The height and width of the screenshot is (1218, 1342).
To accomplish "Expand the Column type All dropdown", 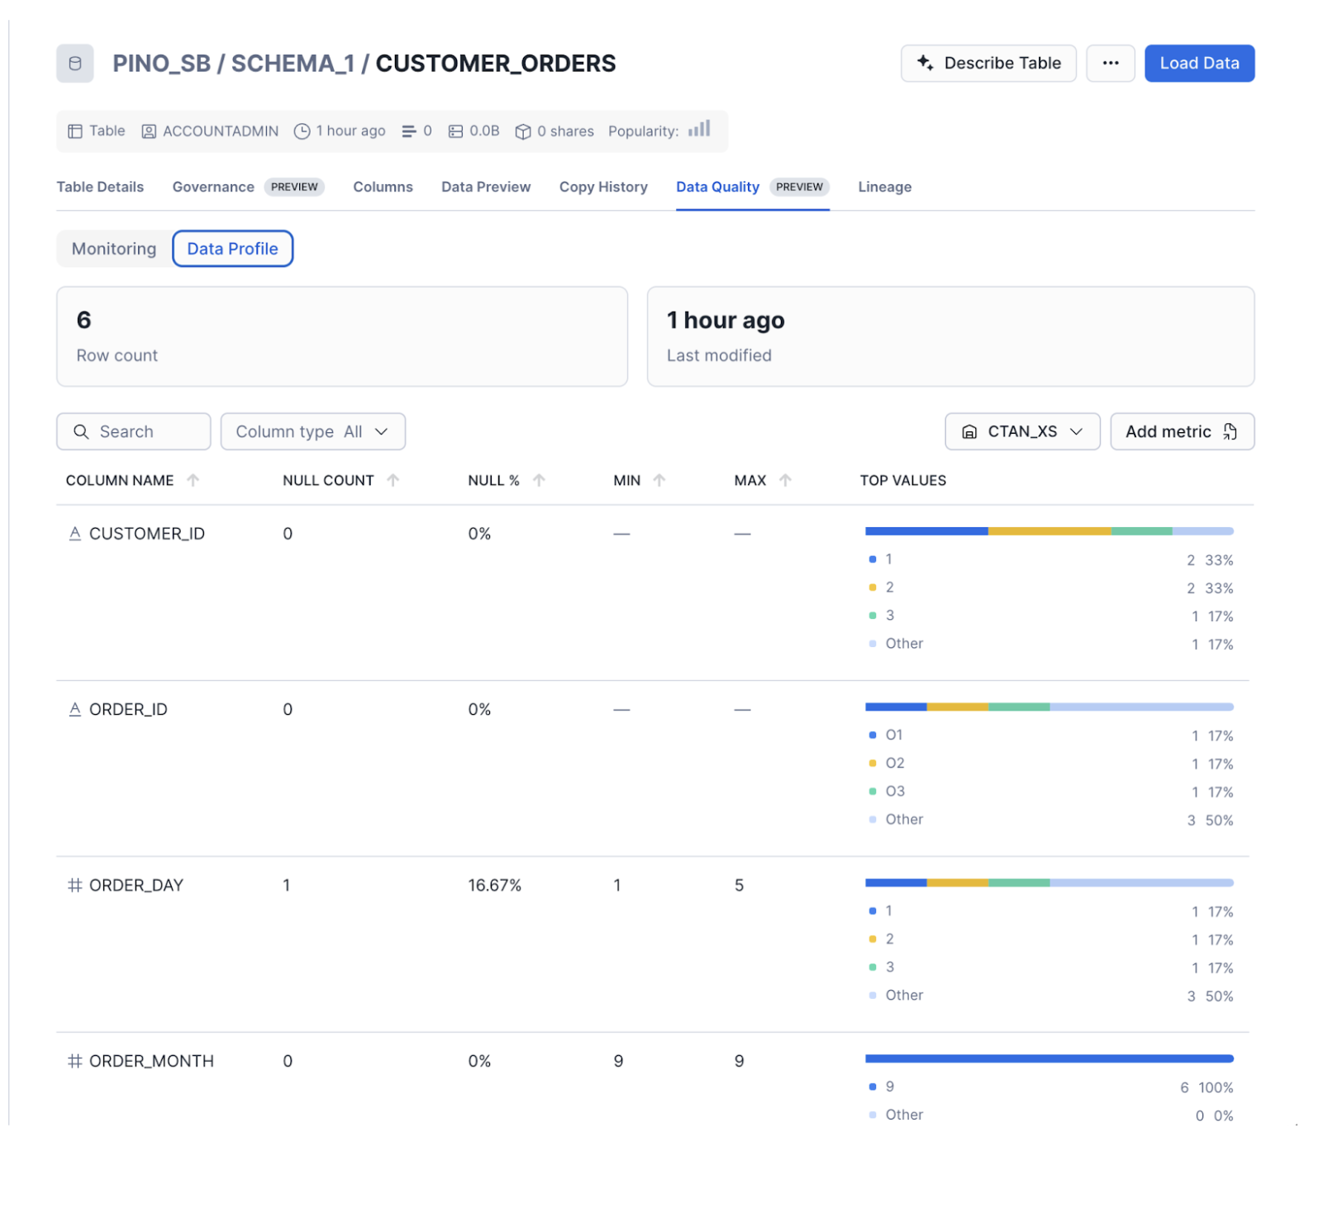I will click(x=312, y=431).
